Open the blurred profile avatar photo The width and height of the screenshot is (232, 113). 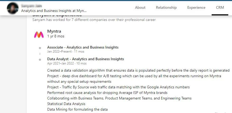tap(13, 8)
